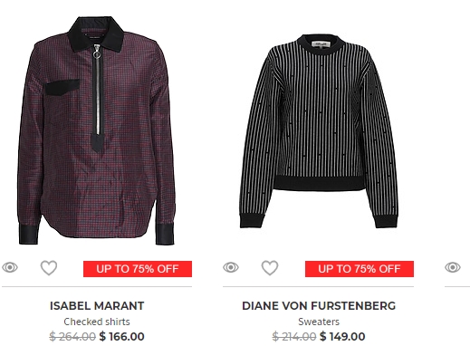
Task: Click the $ 149.00 sale price
Action: 342,336
